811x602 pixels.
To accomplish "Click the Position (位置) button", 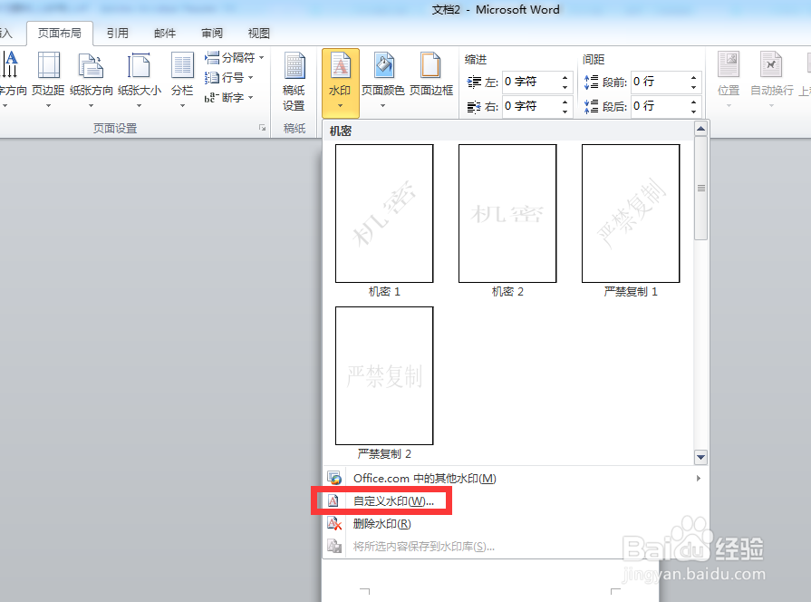I will [x=729, y=80].
